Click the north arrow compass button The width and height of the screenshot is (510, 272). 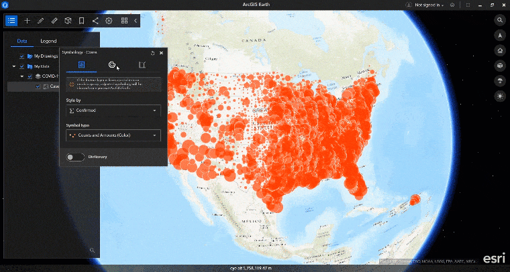click(500, 36)
